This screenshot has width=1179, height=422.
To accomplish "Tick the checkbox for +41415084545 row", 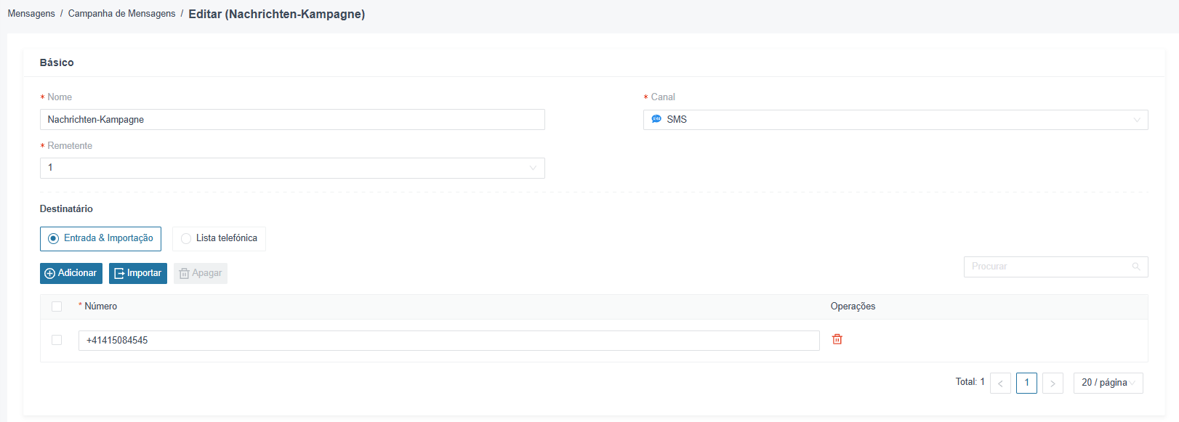I will point(57,340).
